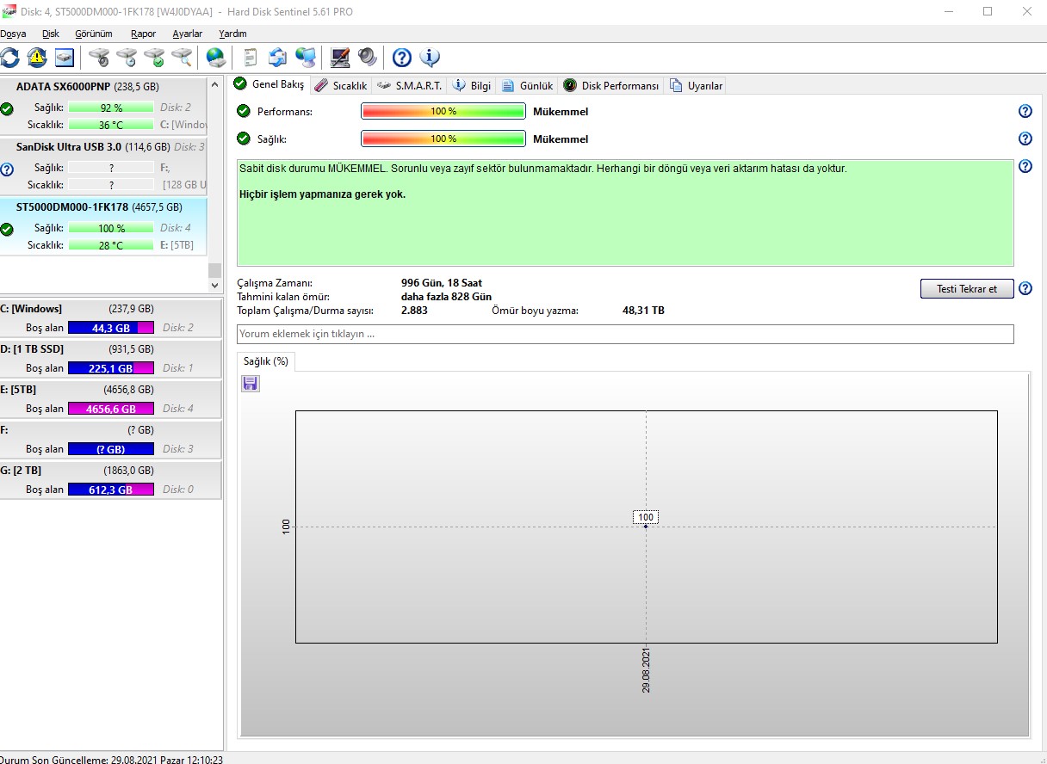Image resolution: width=1047 pixels, height=764 pixels.
Task: Switch to the S.M.A.R.T. tab
Action: (409, 85)
